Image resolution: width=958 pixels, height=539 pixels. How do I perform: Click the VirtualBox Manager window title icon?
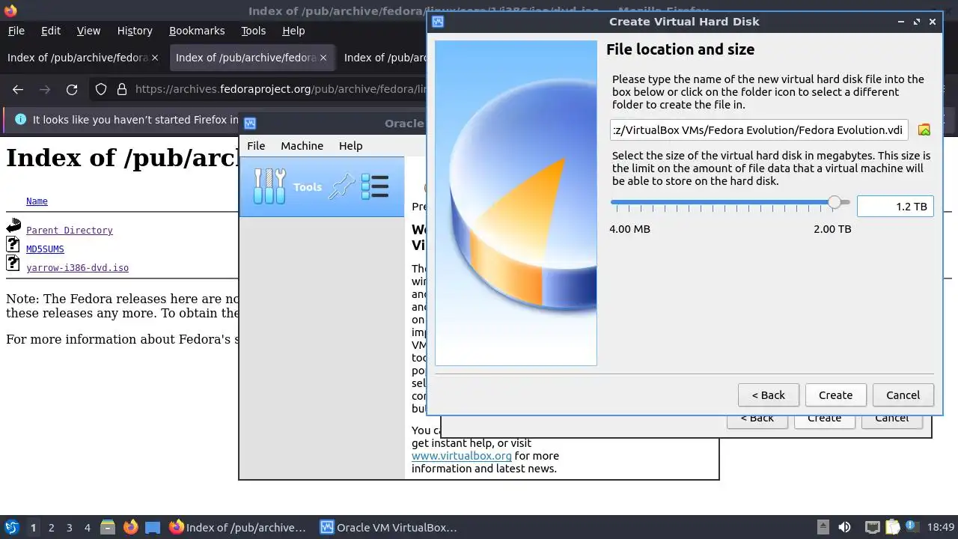250,124
